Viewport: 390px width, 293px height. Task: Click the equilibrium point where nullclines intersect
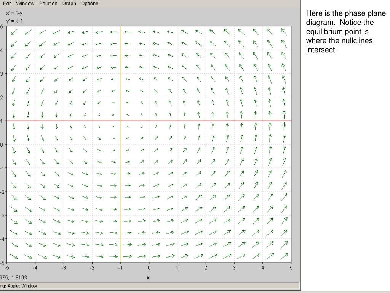click(x=121, y=121)
